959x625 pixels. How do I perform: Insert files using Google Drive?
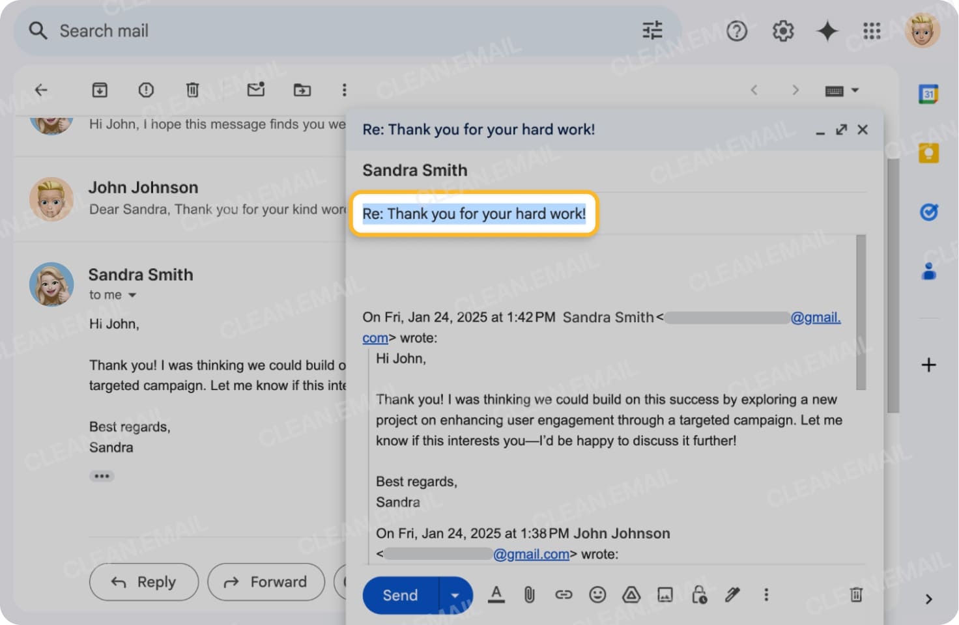point(631,594)
